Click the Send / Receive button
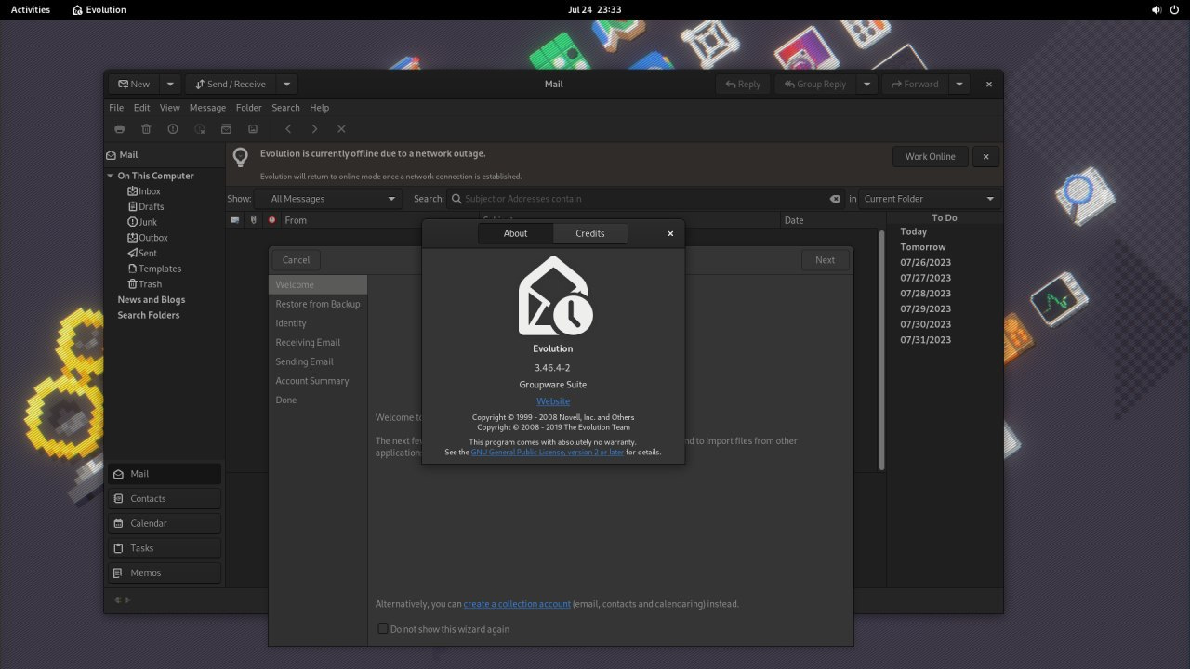Screen dimensions: 1190x669 [231, 84]
